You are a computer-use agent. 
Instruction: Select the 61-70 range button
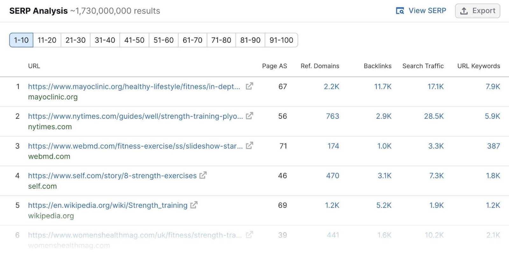pyautogui.click(x=192, y=40)
